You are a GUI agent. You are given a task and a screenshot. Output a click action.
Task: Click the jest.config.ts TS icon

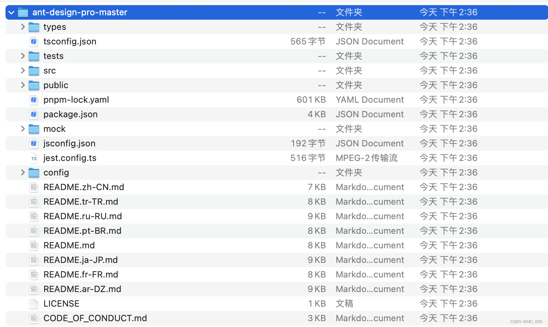[x=34, y=158]
